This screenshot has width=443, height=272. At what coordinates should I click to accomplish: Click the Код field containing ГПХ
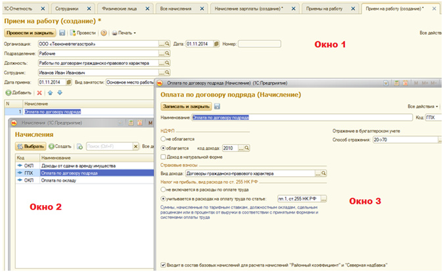[433, 117]
